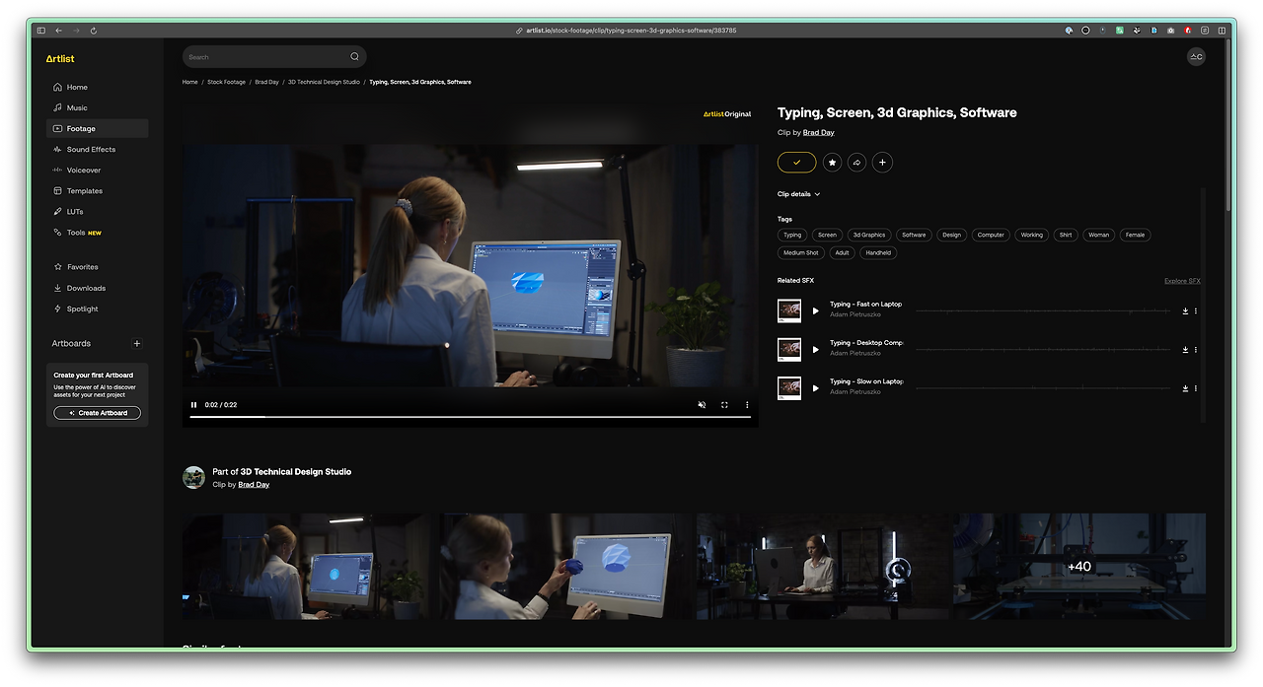The width and height of the screenshot is (1263, 687).
Task: Pause the video player
Action: pos(194,405)
